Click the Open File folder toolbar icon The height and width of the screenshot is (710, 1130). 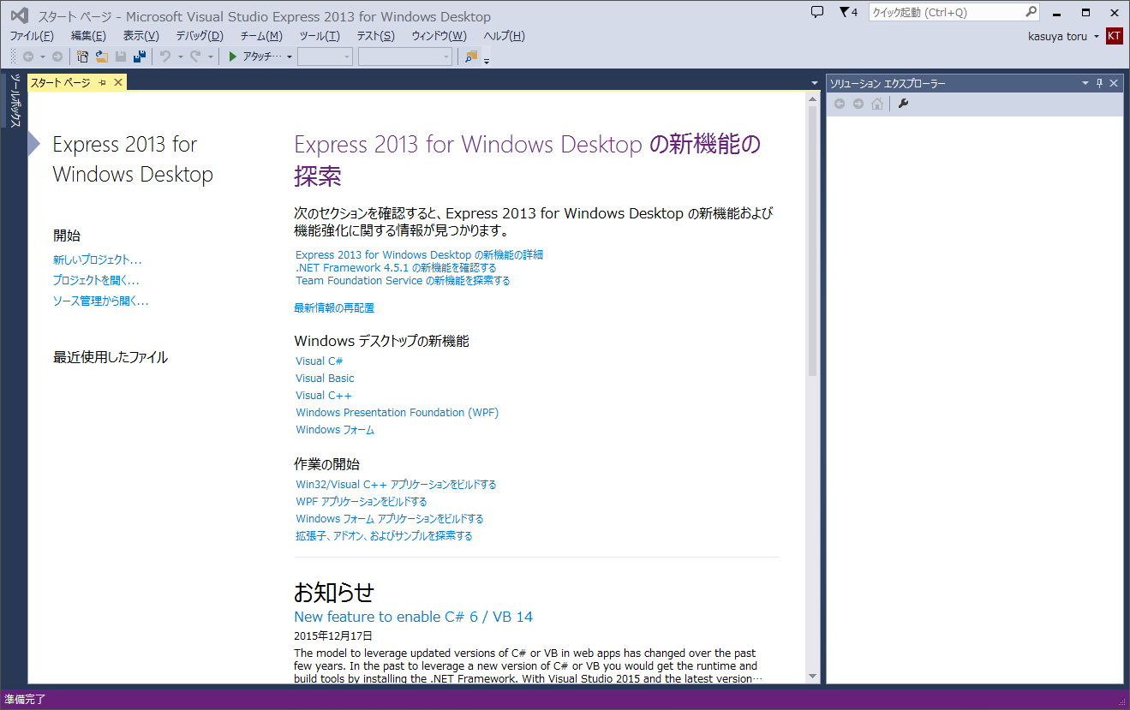point(102,57)
